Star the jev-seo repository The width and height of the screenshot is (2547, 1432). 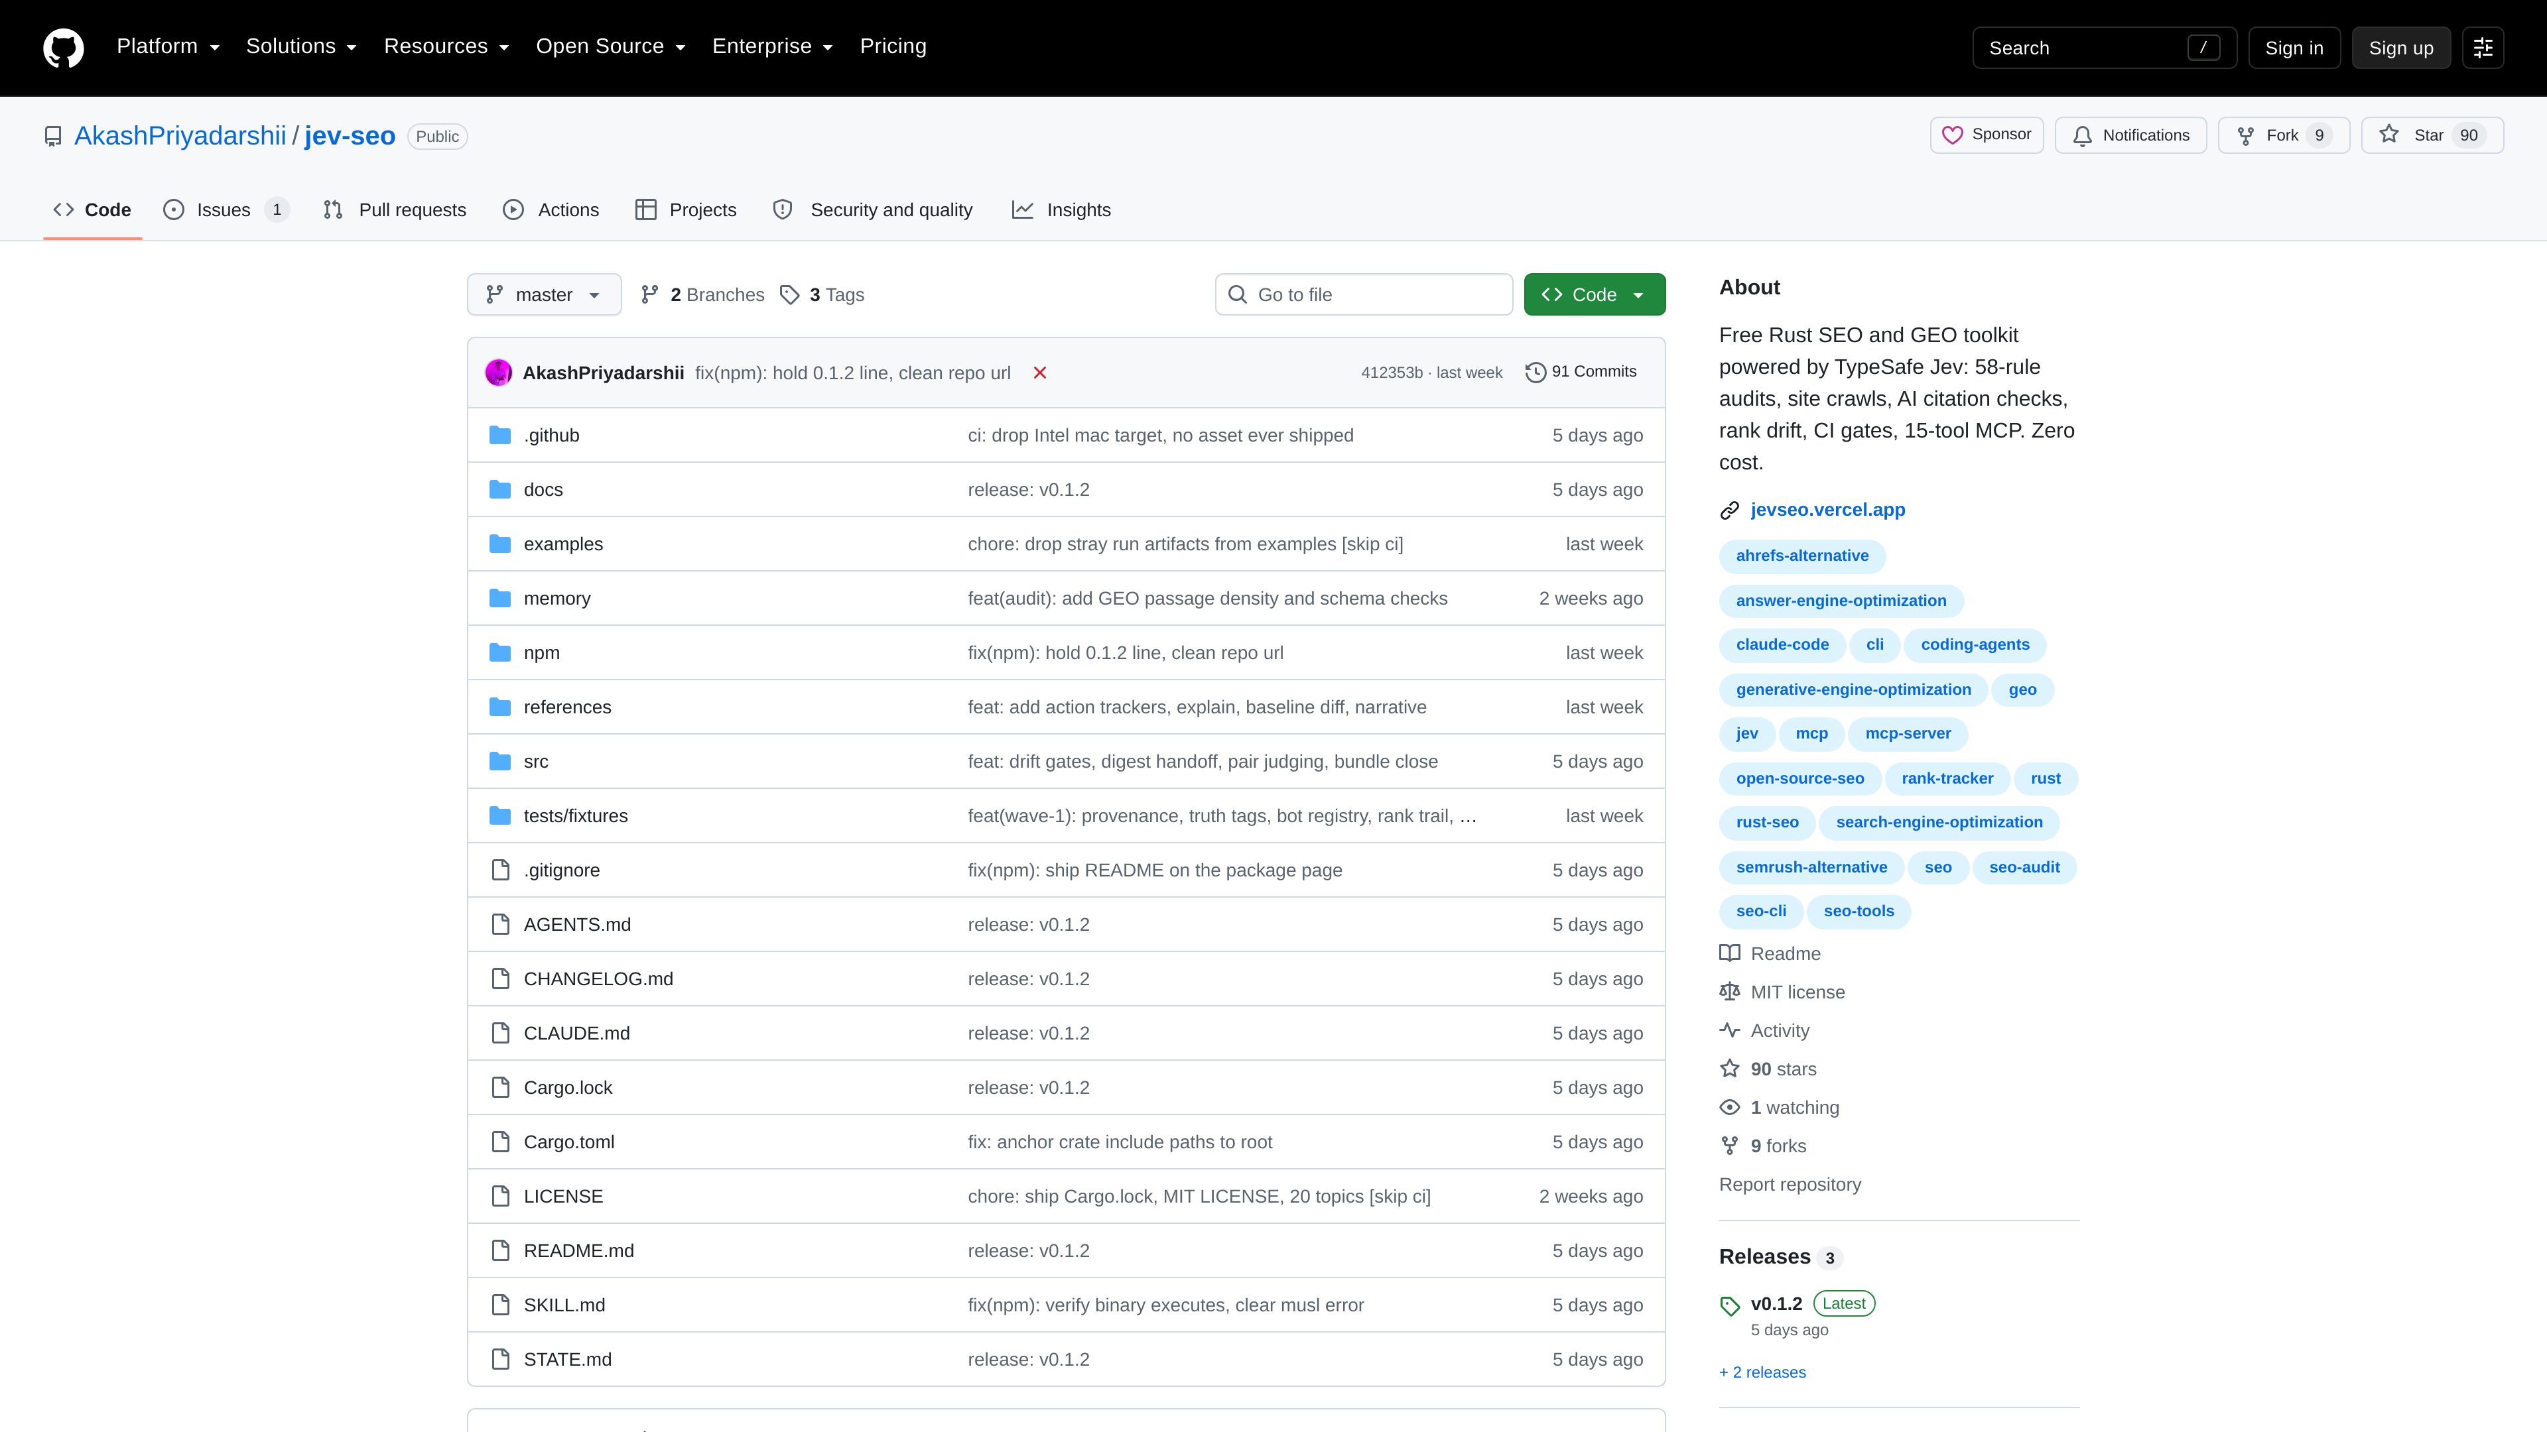(x=2432, y=135)
